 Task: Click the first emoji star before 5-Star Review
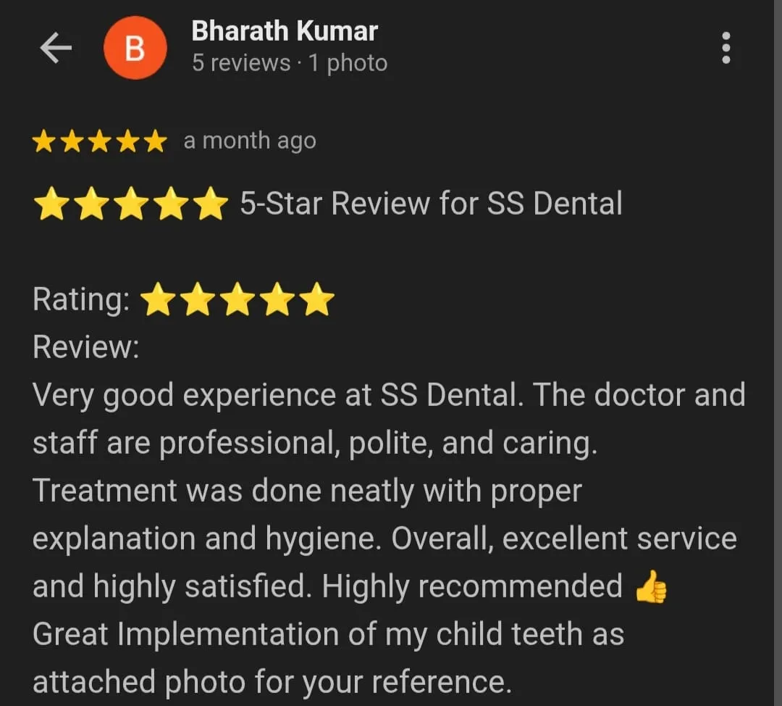(52, 204)
